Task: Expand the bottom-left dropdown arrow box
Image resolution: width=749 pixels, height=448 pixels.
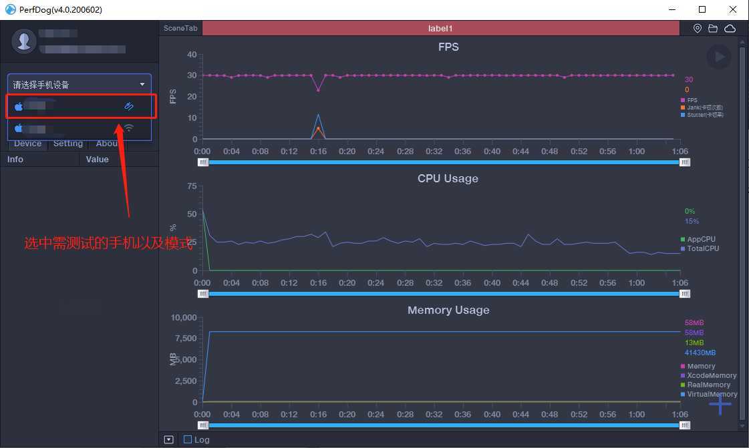Action: click(168, 439)
